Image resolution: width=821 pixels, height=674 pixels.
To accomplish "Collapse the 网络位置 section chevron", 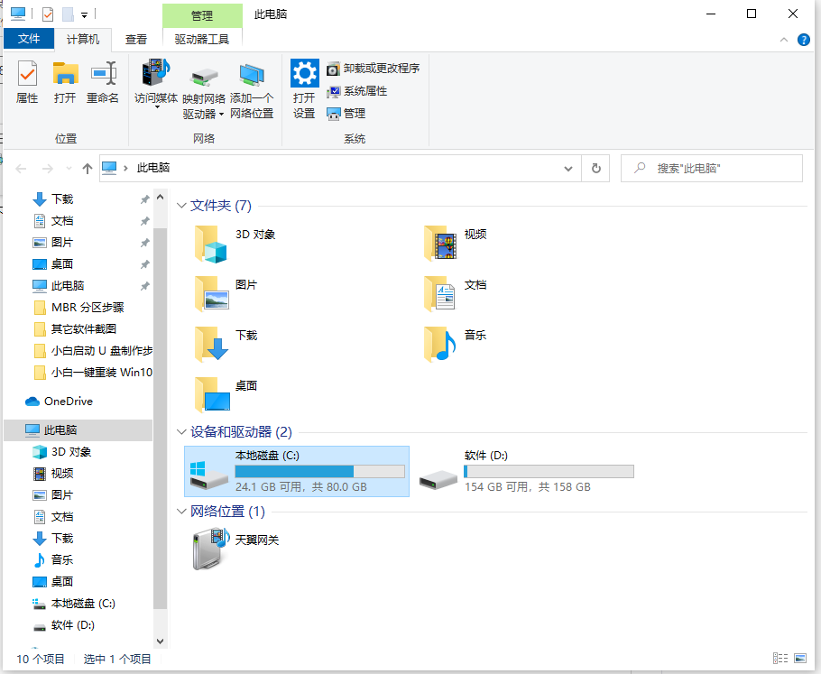I will pos(181,511).
